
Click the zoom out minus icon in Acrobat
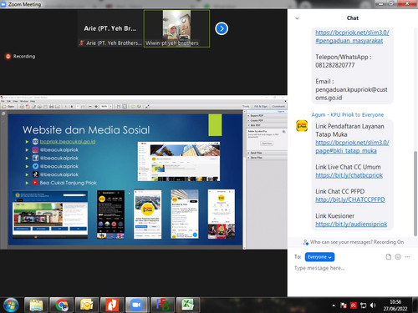[90, 107]
